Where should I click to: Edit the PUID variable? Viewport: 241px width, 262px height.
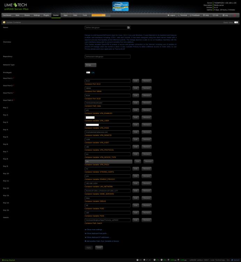(x=136, y=205)
